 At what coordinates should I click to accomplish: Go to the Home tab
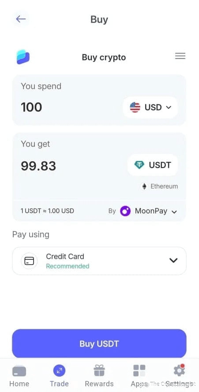point(19,376)
